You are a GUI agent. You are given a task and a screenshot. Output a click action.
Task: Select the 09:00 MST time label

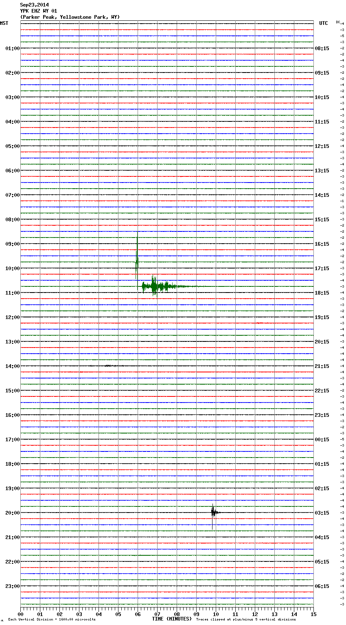coord(12,244)
